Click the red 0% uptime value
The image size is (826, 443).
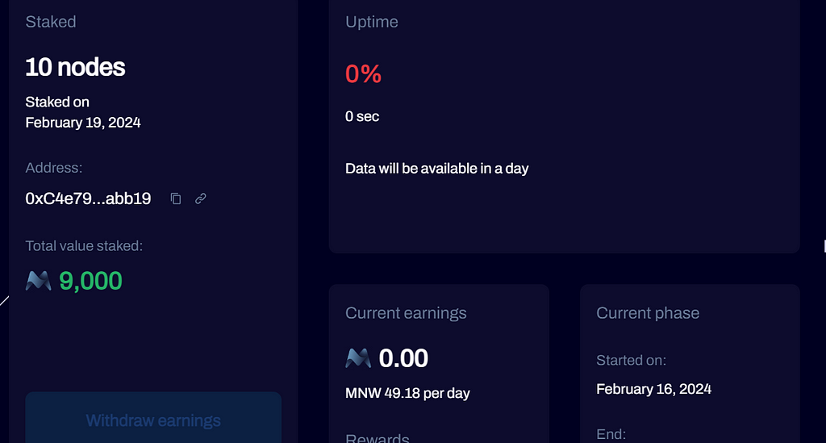point(363,73)
